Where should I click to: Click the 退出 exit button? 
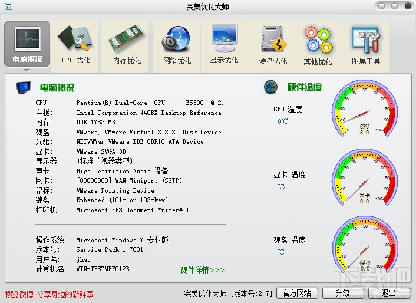point(389,293)
